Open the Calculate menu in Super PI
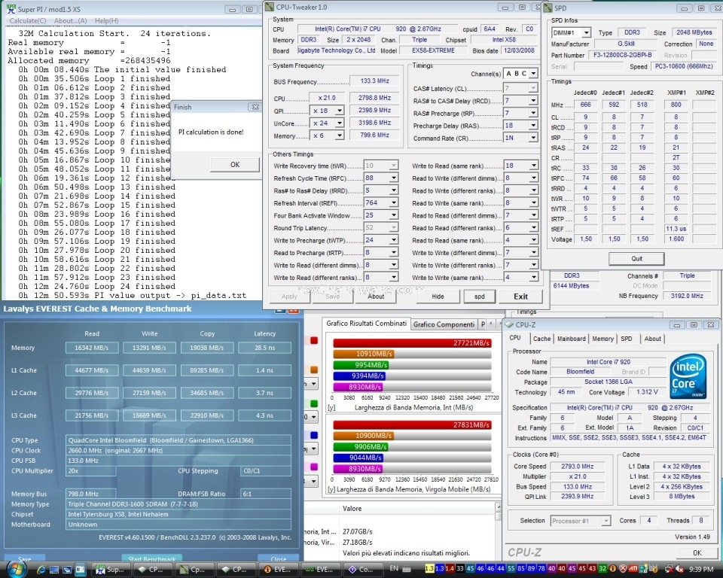723x578 pixels. click(28, 21)
